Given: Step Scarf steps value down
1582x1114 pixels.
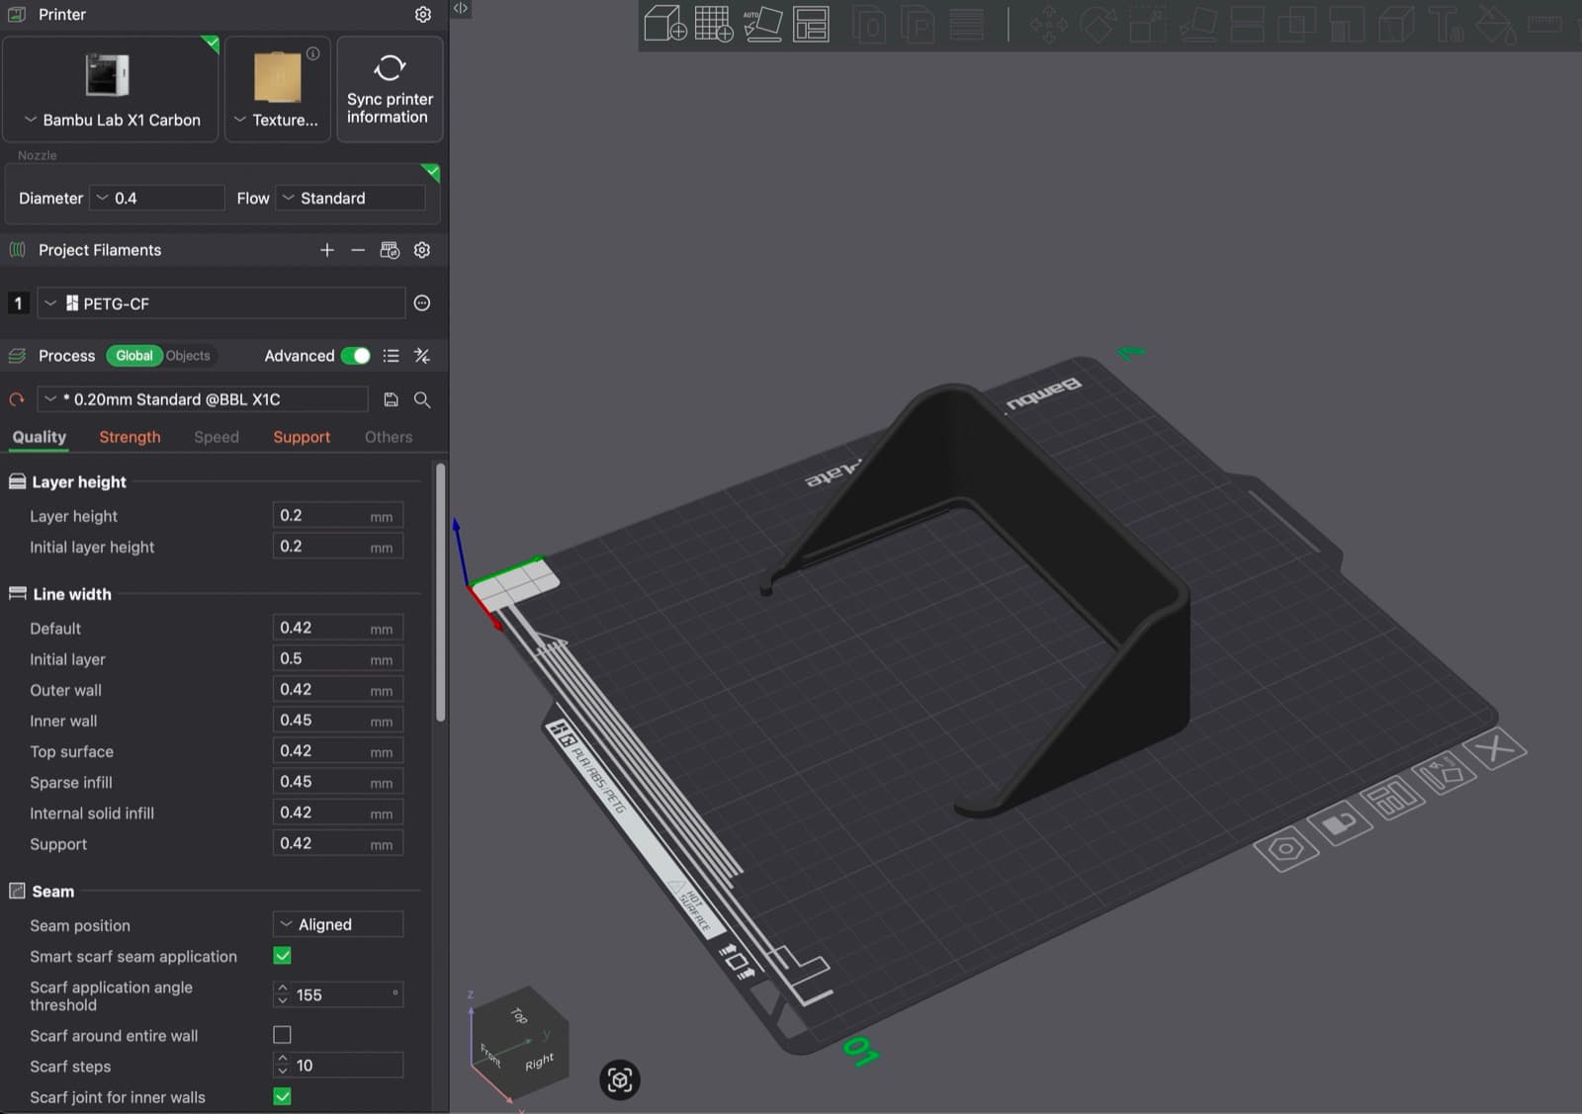Looking at the screenshot, I should pyautogui.click(x=283, y=1071).
